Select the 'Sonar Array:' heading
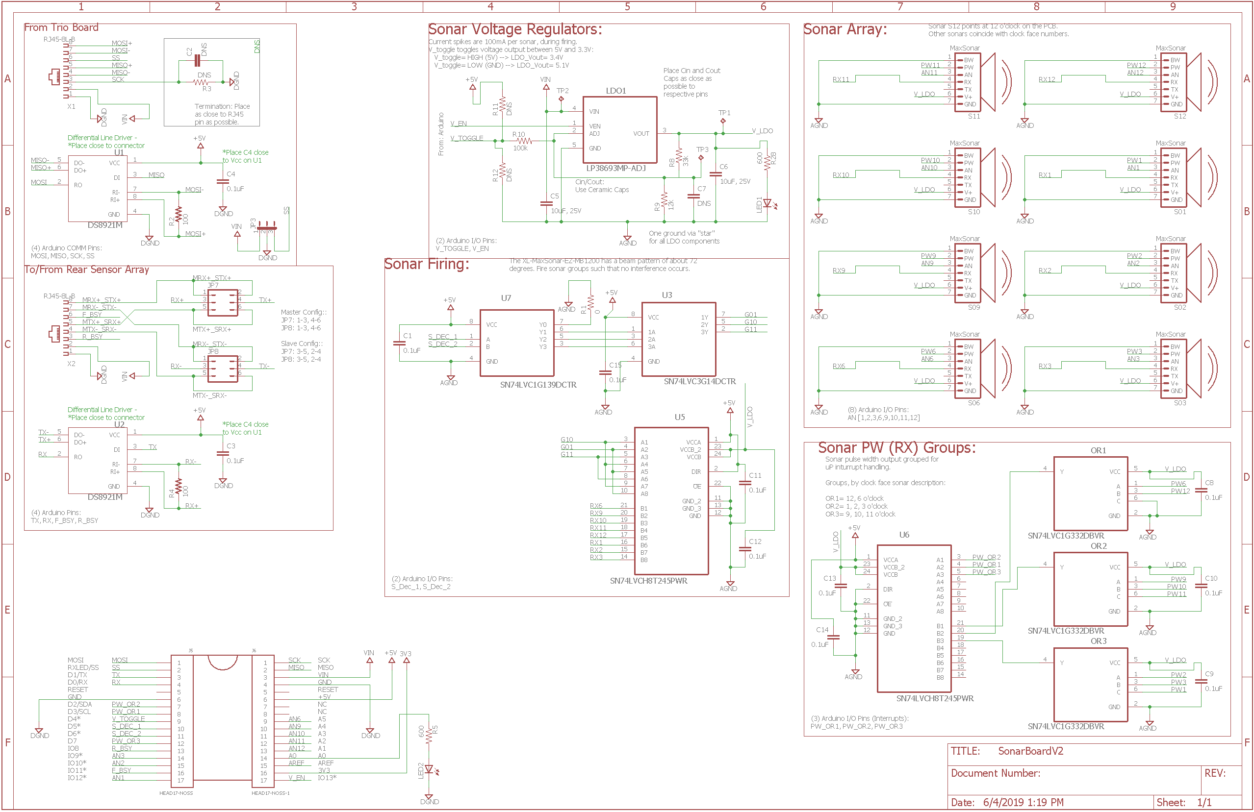 point(845,29)
